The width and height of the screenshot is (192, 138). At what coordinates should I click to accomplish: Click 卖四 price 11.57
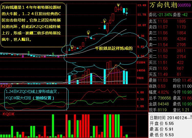(x=163, y=27)
